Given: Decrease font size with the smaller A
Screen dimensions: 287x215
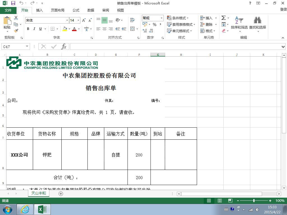Looking at the screenshot, I should (90, 20).
